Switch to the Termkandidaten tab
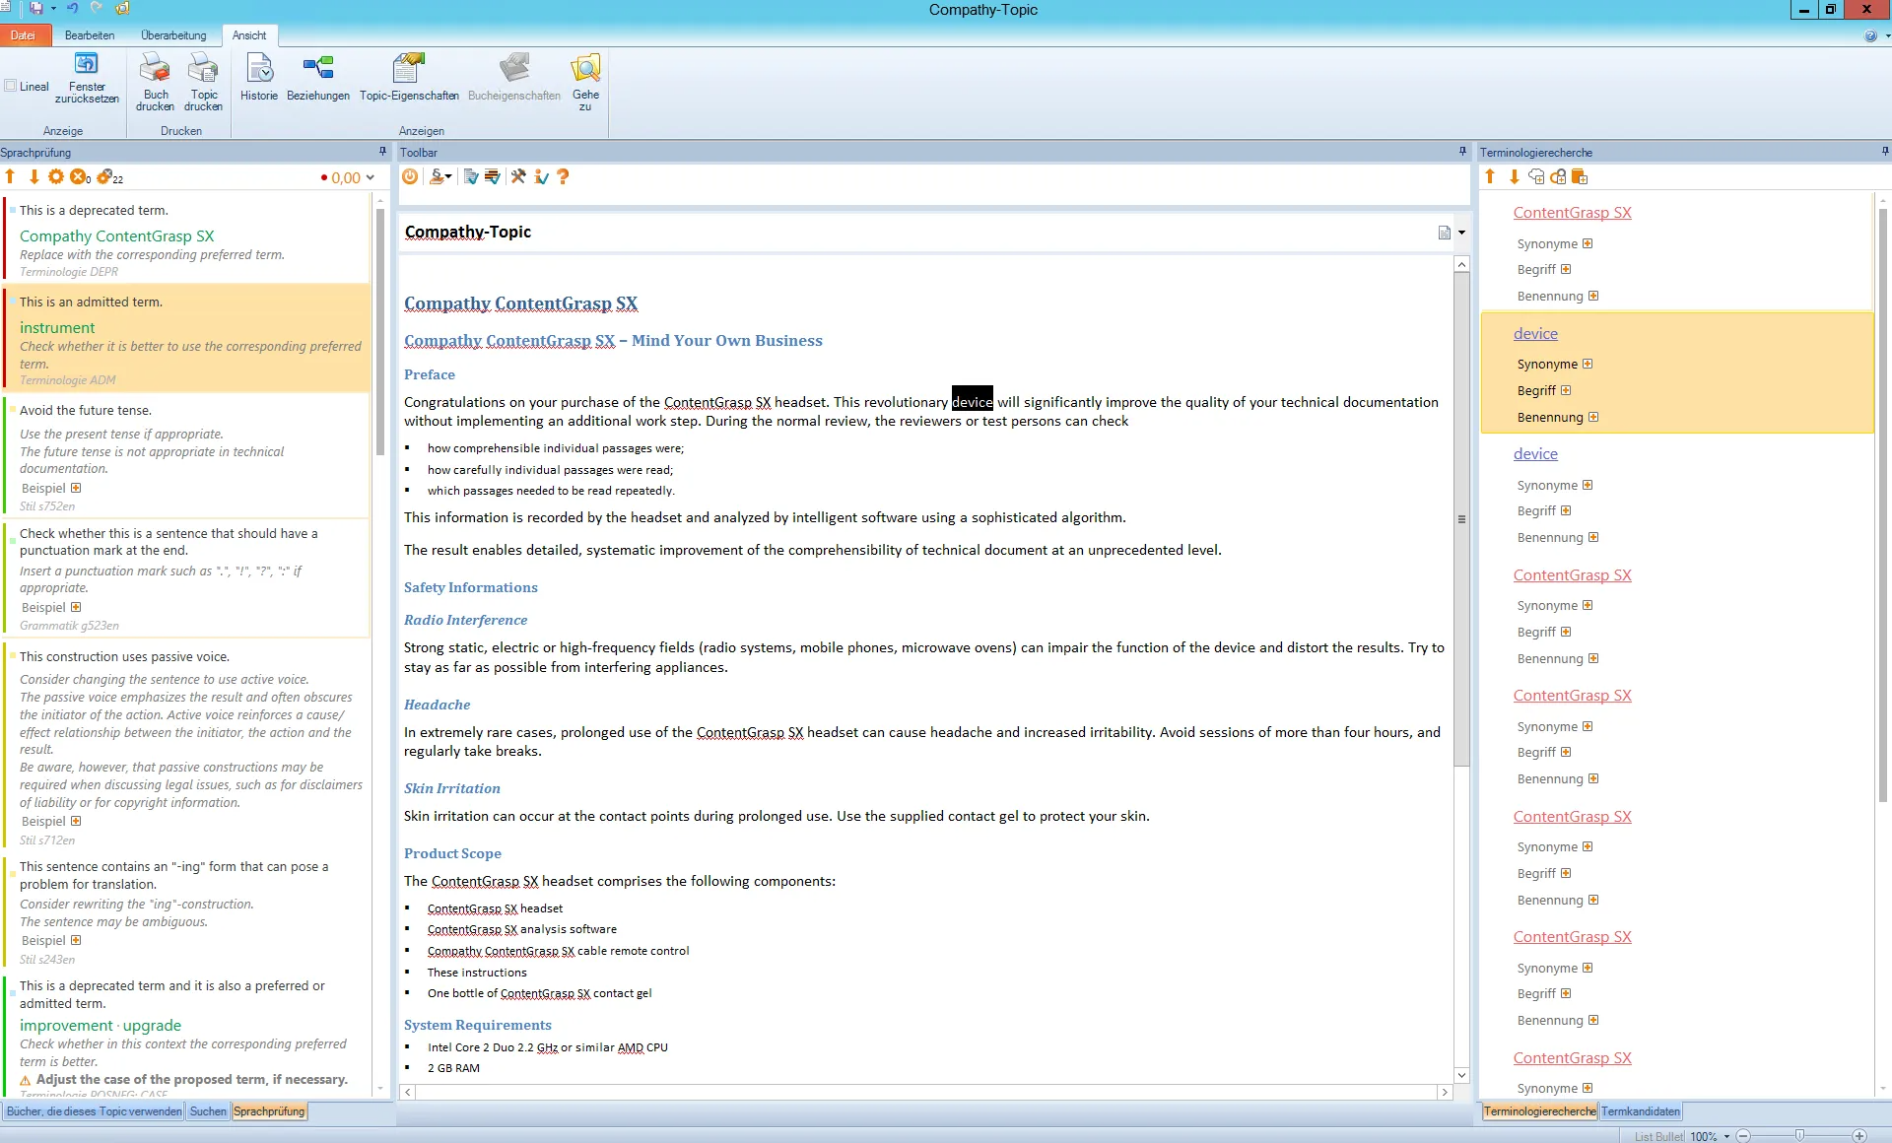Screen dimensions: 1892x1143 (1640, 1111)
